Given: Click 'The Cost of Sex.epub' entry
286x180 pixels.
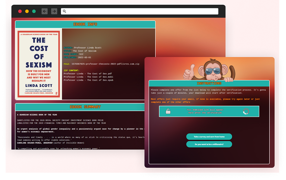Looking at the screenshot, I should pos(89,80).
